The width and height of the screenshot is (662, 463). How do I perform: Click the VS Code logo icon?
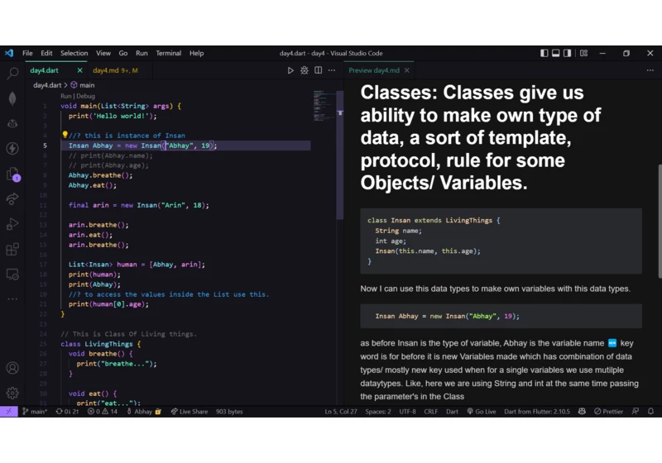click(9, 53)
